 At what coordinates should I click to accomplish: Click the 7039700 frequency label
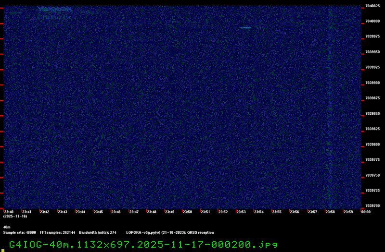click(x=372, y=206)
